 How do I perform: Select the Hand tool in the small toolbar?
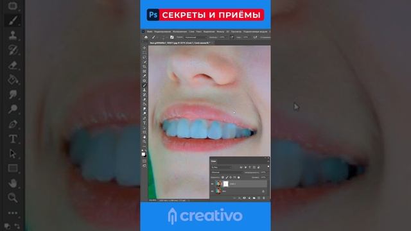coord(144,137)
